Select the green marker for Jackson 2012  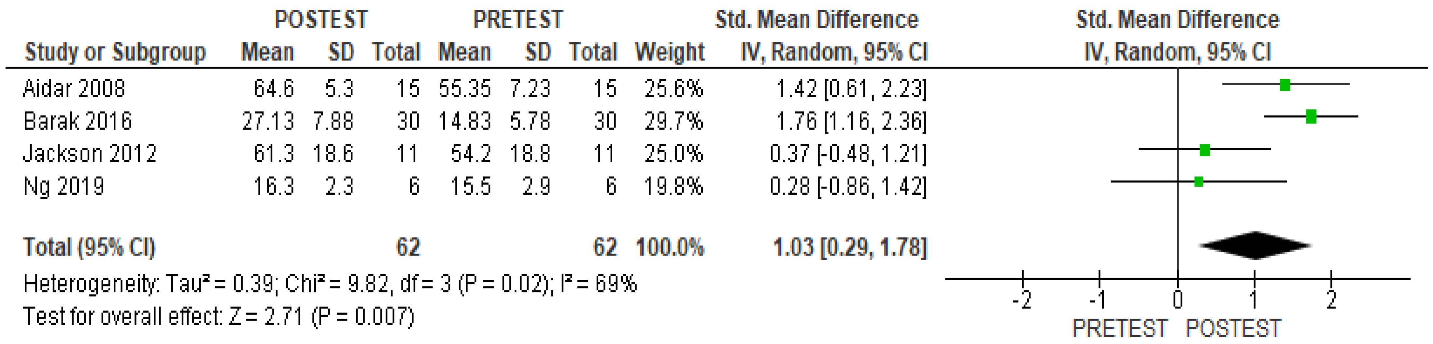[1204, 150]
